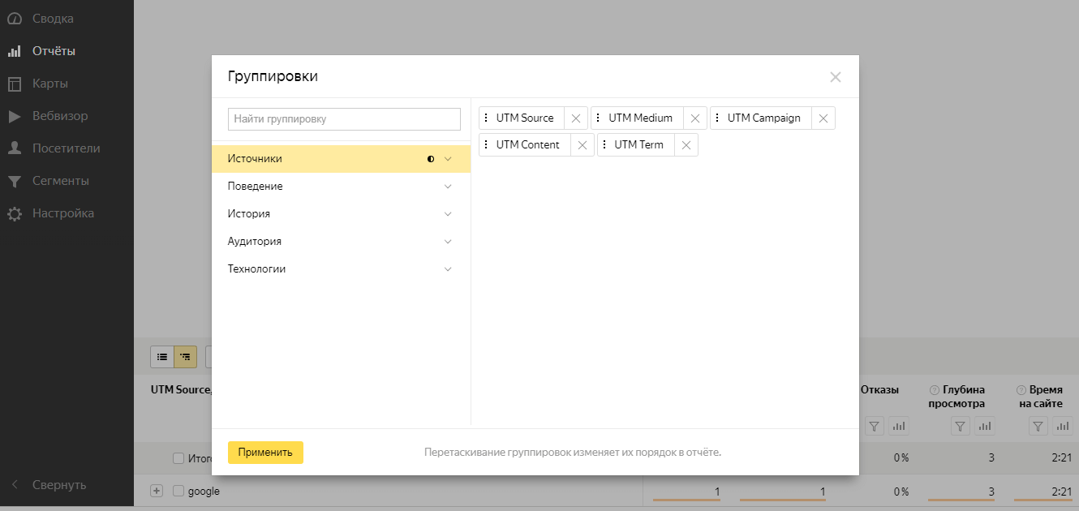Open Вебвизор in the sidebar
This screenshot has width=1079, height=511.
click(x=60, y=116)
